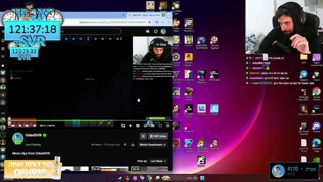Click the green Kick logo icon in the header
Screen dimensions: 323x182
pos(156,31)
